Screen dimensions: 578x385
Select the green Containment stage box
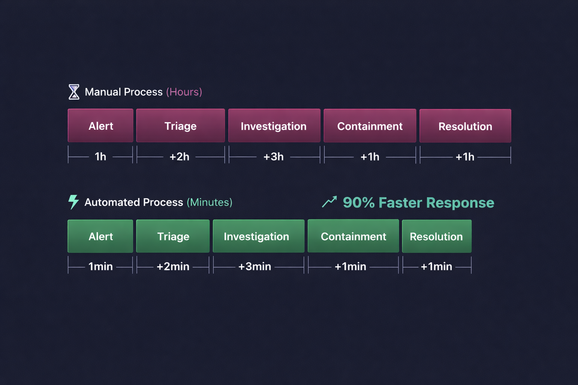353,236
